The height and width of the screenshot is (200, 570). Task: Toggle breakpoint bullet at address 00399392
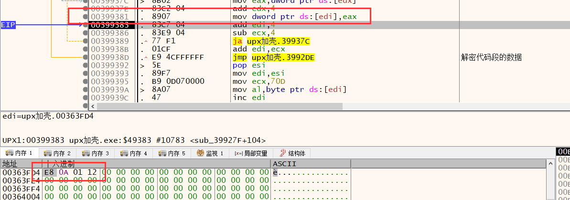(86, 65)
